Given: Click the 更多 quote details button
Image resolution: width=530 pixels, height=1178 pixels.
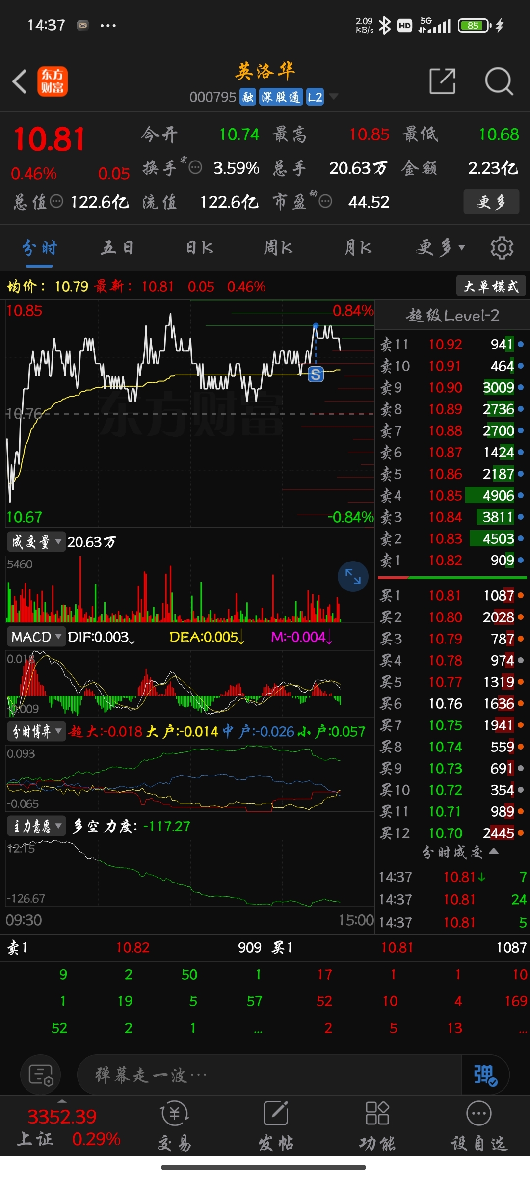Looking at the screenshot, I should tap(491, 202).
